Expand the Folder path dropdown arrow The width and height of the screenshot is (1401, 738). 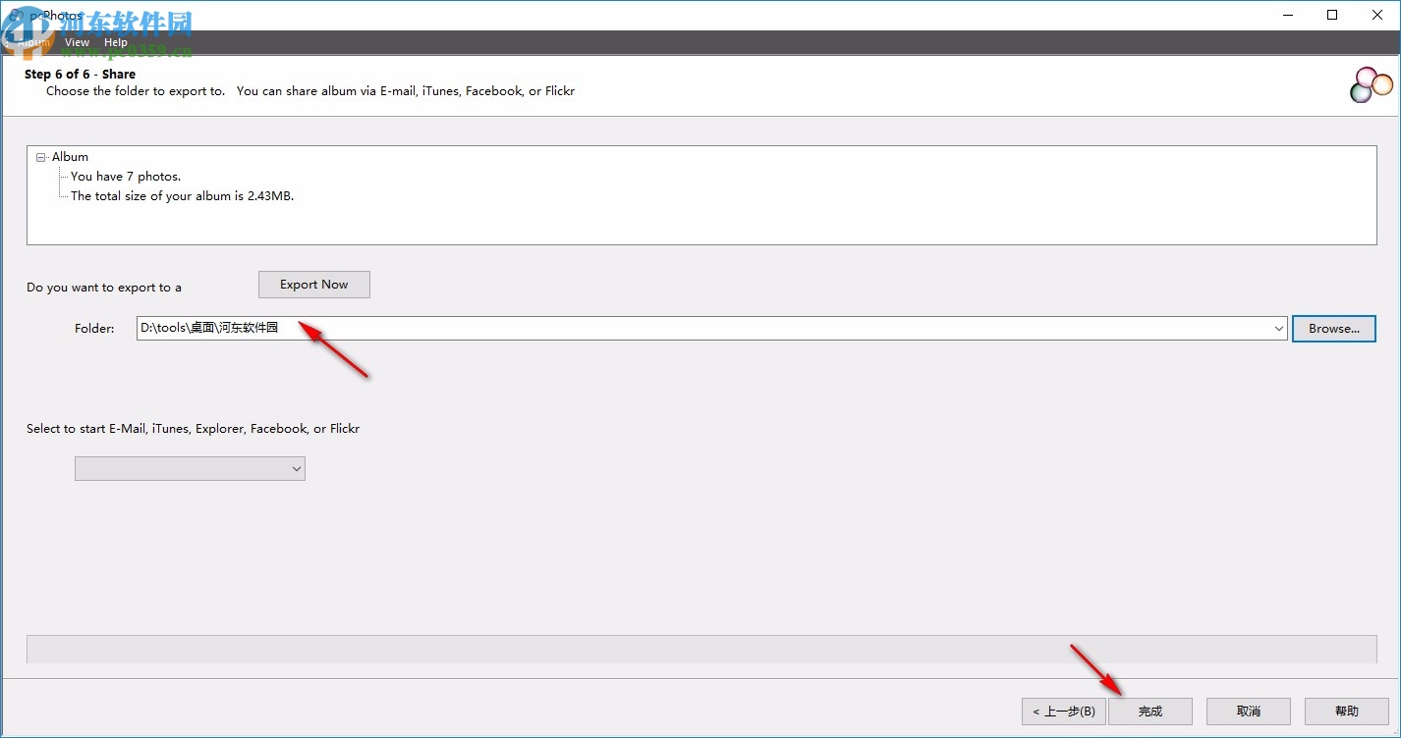click(x=1279, y=329)
